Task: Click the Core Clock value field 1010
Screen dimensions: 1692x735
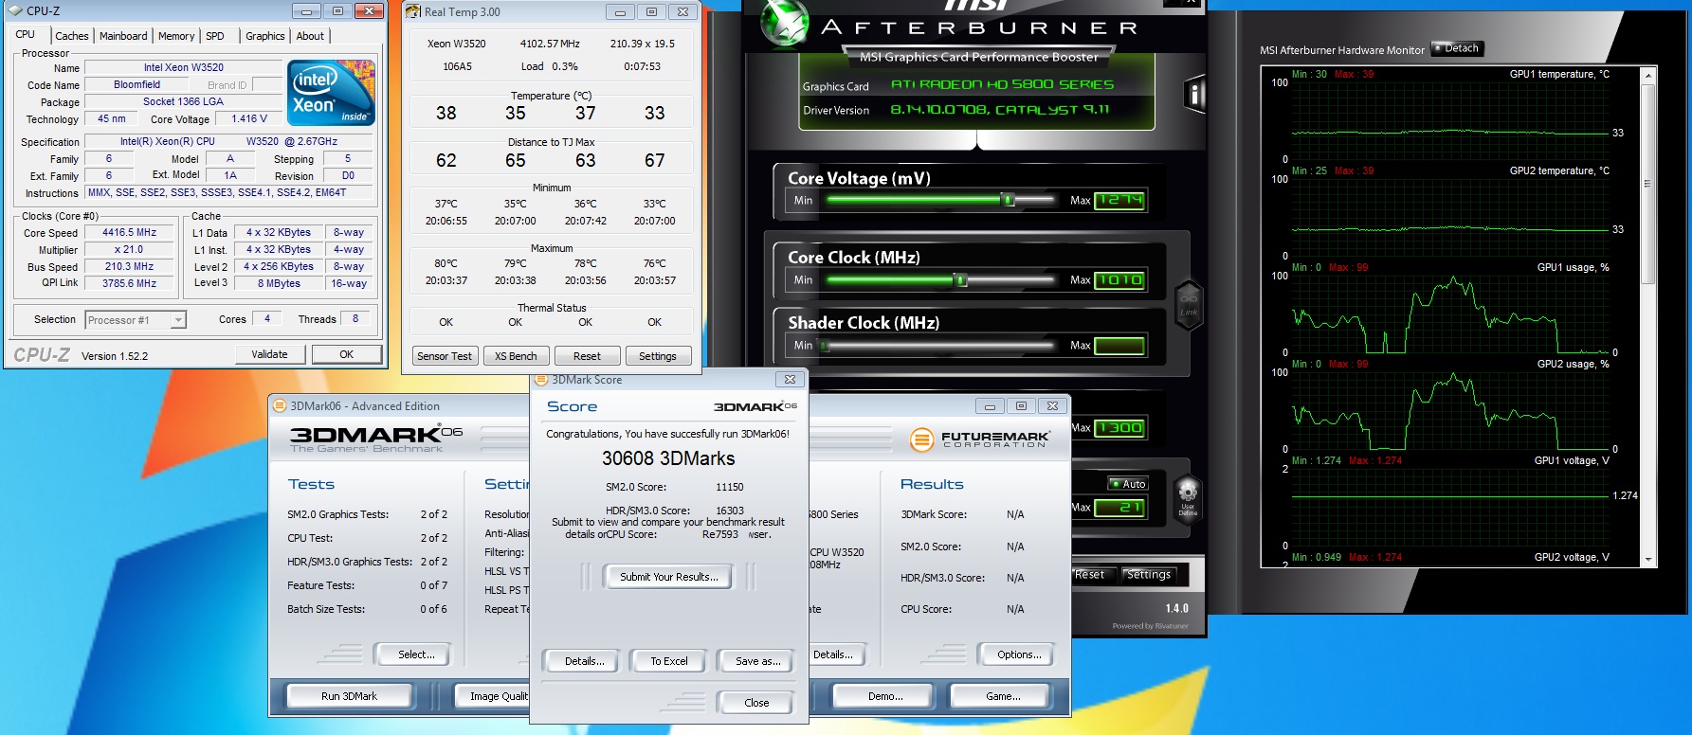Action: tap(1119, 279)
